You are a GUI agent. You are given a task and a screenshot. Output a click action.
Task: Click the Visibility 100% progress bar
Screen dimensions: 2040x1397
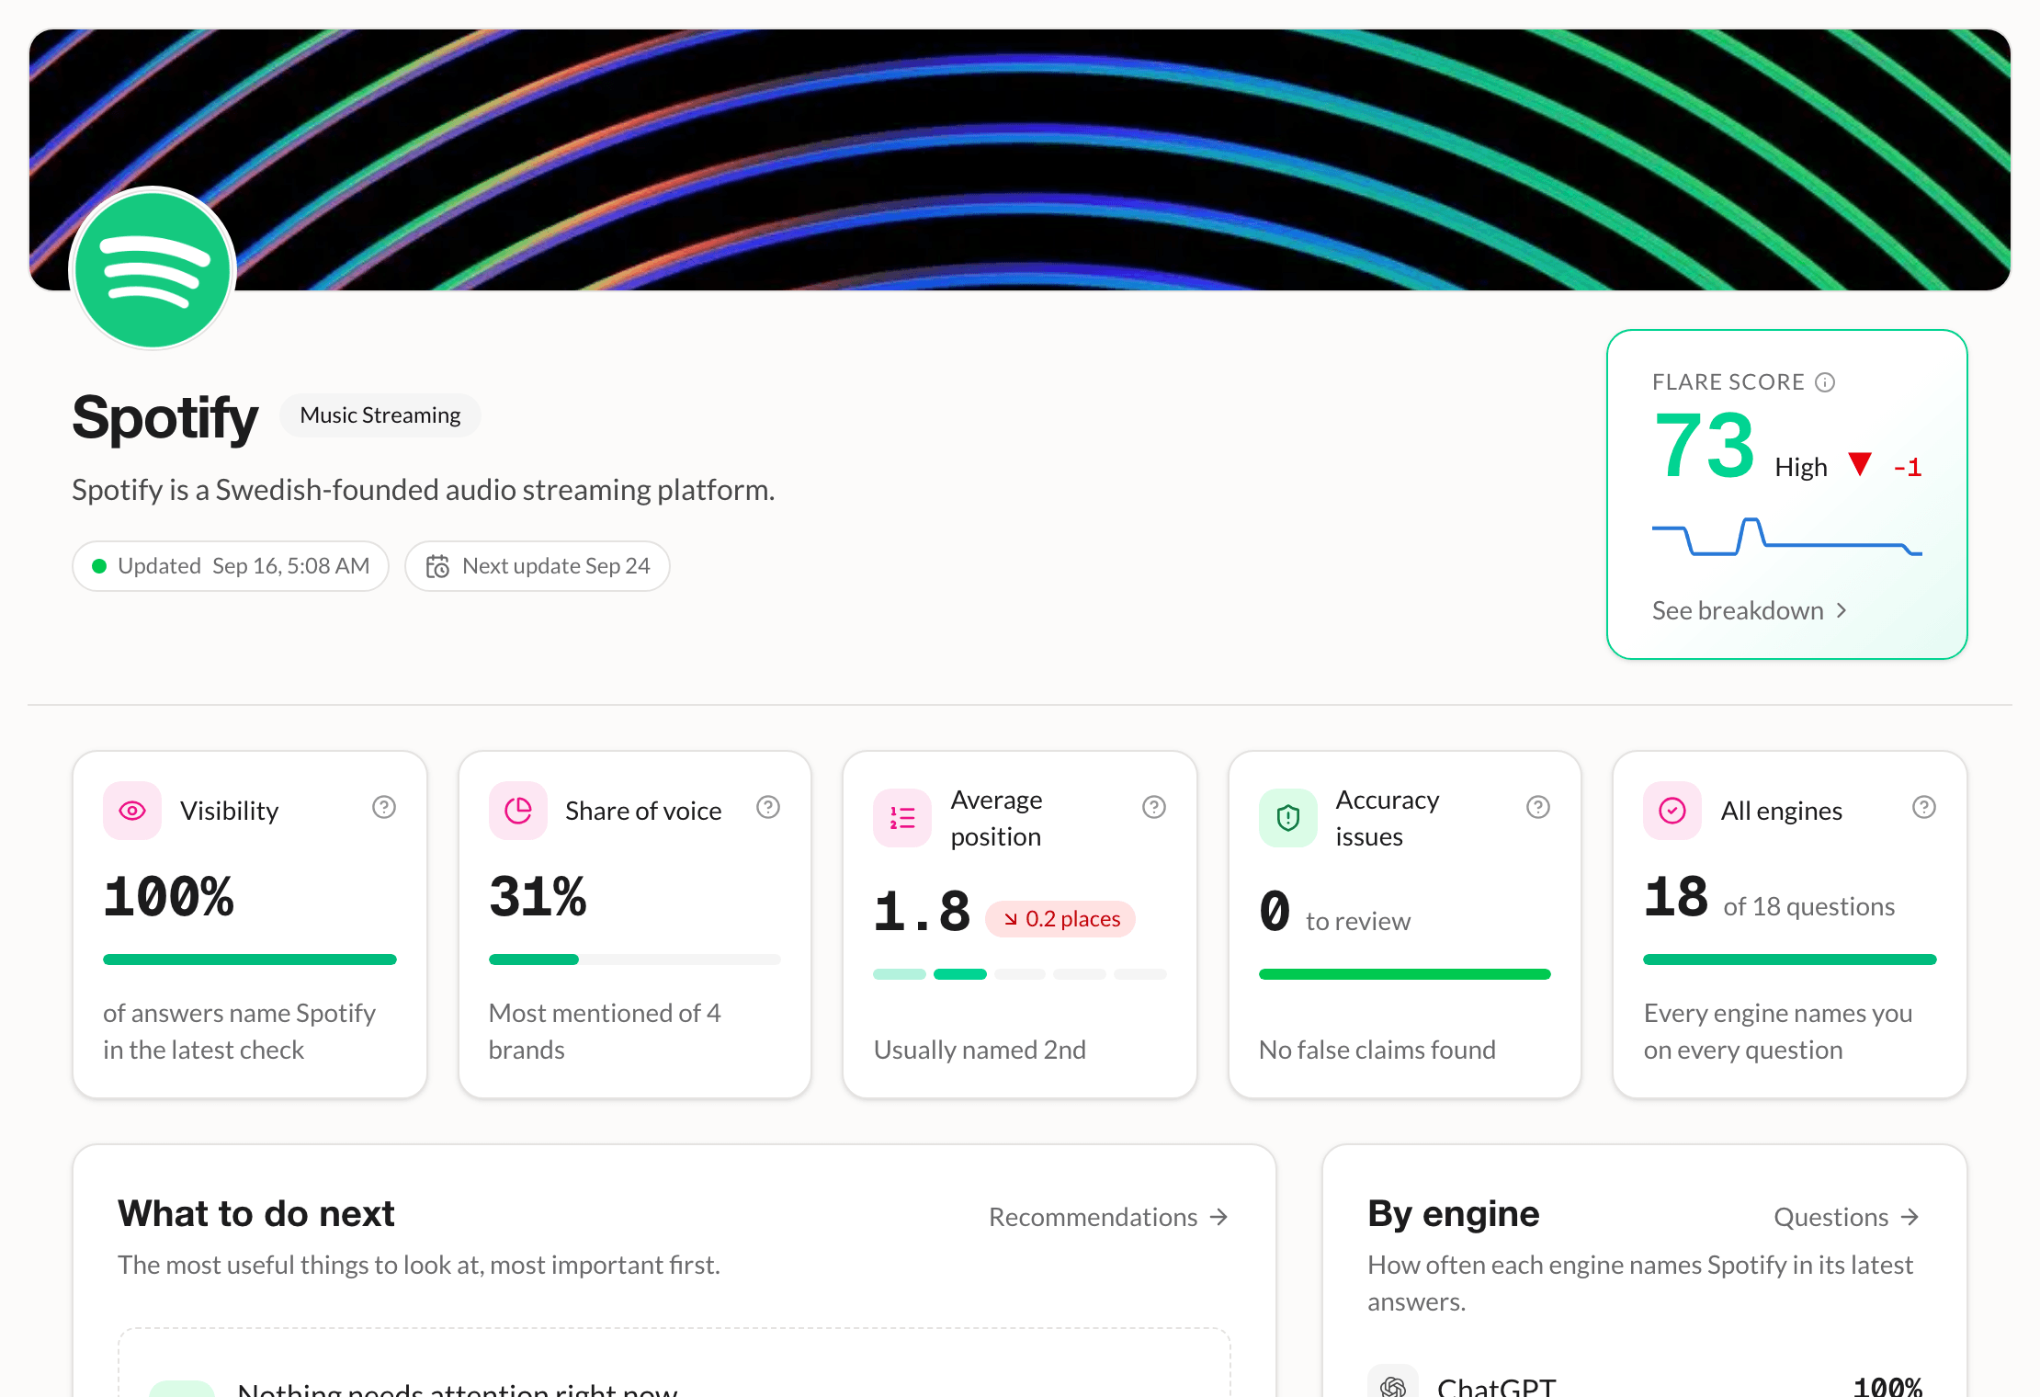(x=250, y=960)
